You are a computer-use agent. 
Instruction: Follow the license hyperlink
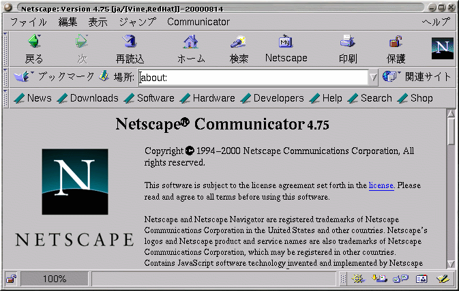click(x=381, y=185)
